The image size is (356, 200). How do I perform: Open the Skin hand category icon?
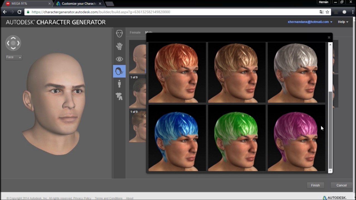(x=119, y=46)
